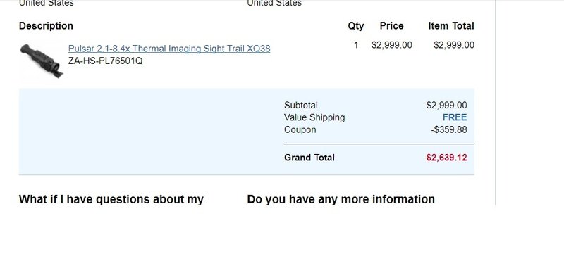Click the coupon discount -$359.88
564x280 pixels.
449,129
